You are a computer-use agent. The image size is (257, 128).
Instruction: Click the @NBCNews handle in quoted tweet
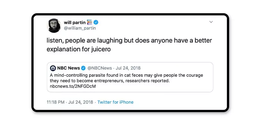[100, 68]
